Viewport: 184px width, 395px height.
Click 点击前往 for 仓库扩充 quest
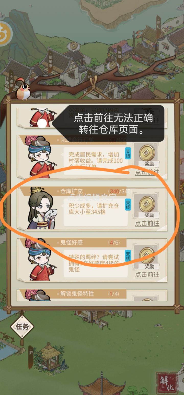tap(147, 223)
